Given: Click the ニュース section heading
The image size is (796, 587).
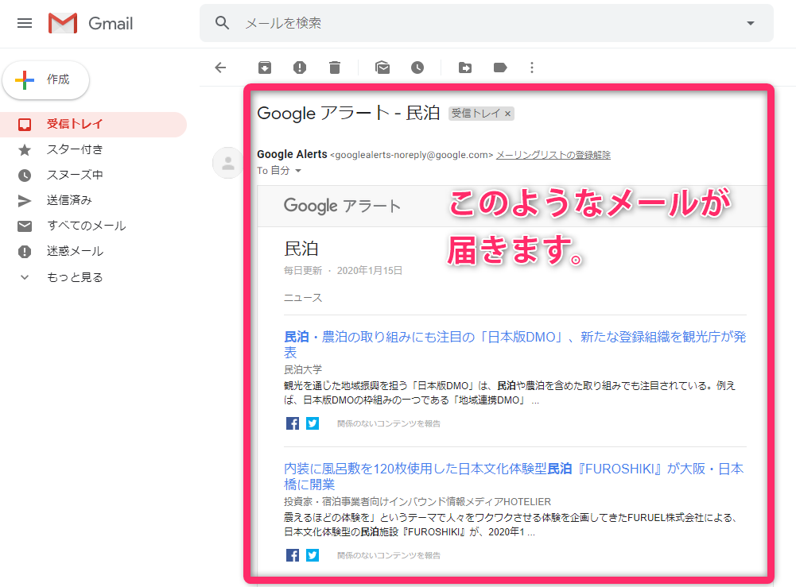Looking at the screenshot, I should tap(302, 298).
